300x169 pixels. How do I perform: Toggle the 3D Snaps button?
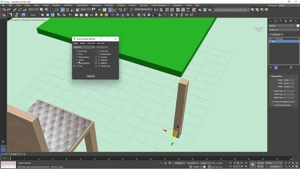point(110,10)
